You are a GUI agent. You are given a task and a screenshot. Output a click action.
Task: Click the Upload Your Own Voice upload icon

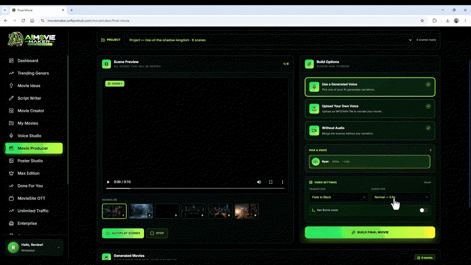point(314,108)
